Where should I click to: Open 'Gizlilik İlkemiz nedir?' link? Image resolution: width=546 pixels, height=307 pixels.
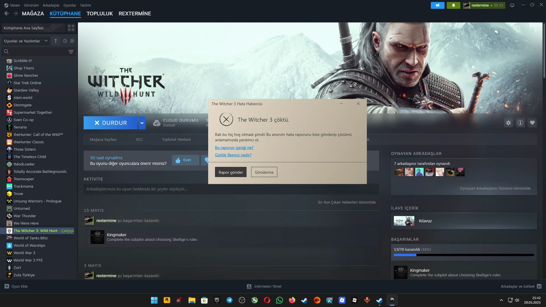coord(233,155)
